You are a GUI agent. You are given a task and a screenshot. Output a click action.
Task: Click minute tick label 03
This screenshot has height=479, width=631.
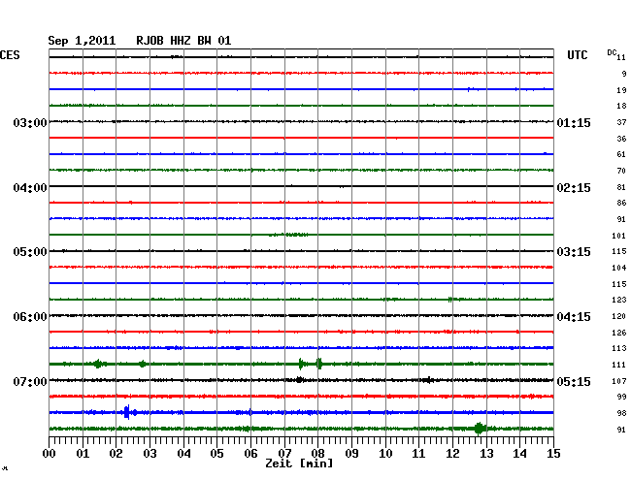tap(149, 454)
